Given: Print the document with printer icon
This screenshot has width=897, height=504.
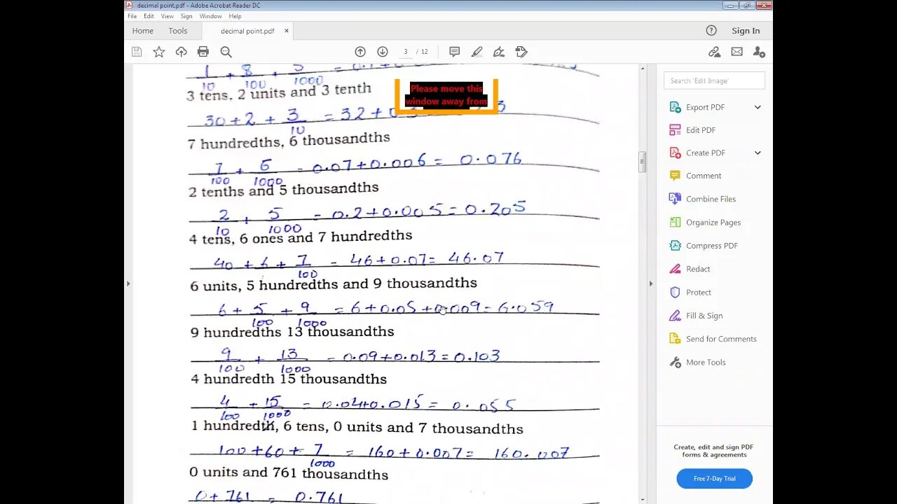Looking at the screenshot, I should pyautogui.click(x=203, y=52).
